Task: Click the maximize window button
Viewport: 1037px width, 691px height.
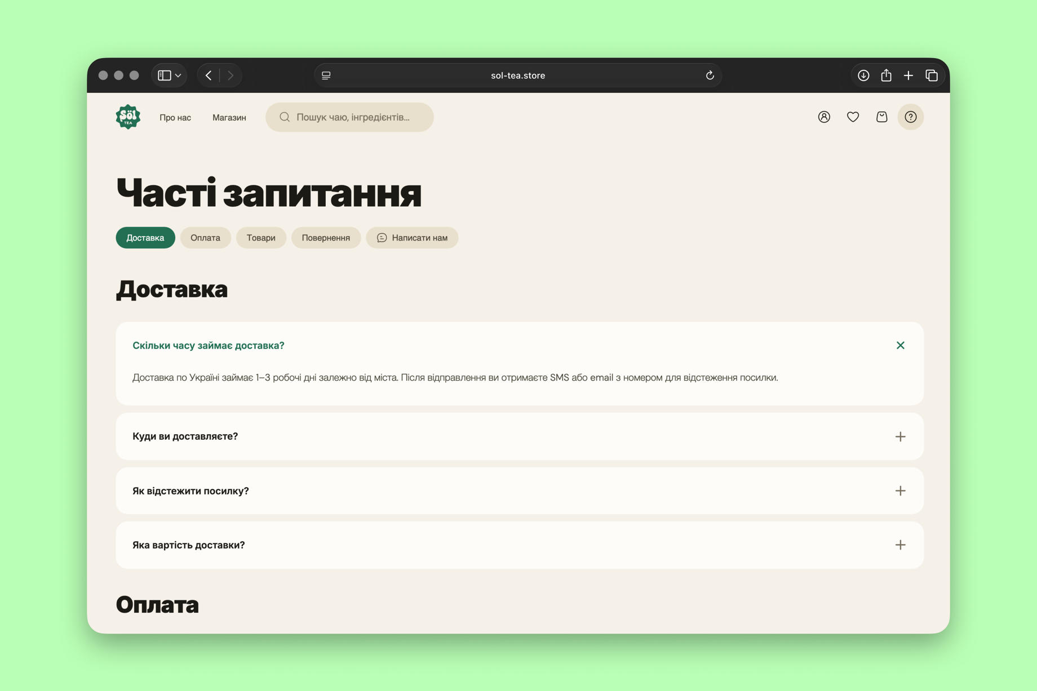Action: click(x=134, y=75)
